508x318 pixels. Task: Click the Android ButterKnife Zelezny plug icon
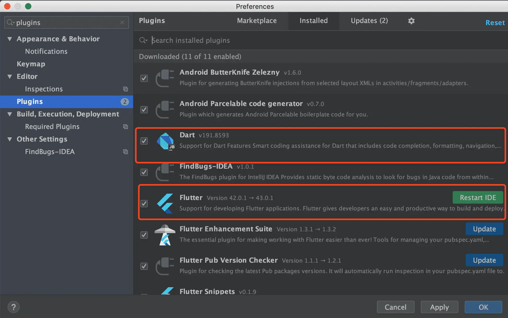[165, 78]
